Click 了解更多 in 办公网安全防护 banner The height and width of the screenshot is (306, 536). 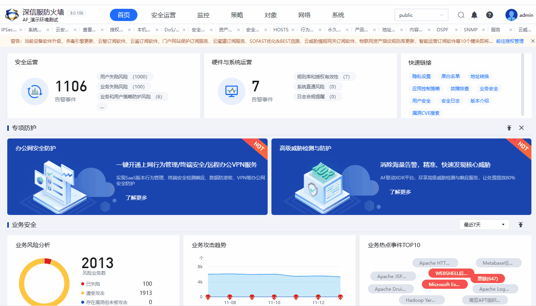coord(136,198)
